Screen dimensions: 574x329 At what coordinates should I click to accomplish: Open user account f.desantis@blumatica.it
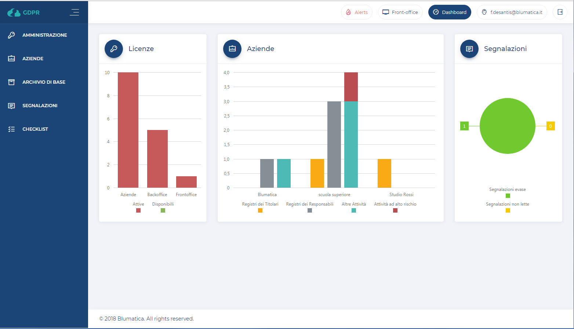coord(512,12)
